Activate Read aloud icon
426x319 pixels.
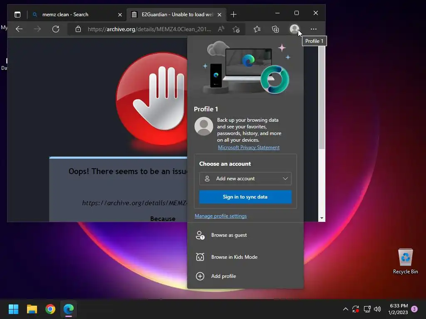[221, 29]
